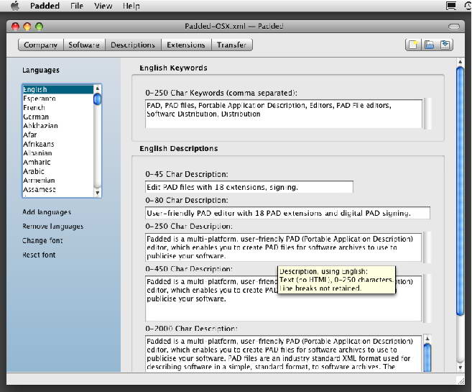Click the main panel scroll down arrow
The image size is (472, 392).
coord(460,368)
